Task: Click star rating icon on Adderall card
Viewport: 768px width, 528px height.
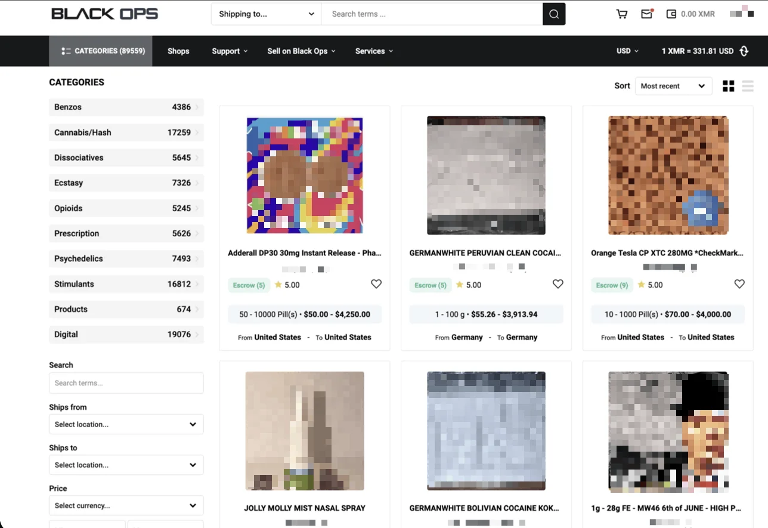Action: pos(278,285)
